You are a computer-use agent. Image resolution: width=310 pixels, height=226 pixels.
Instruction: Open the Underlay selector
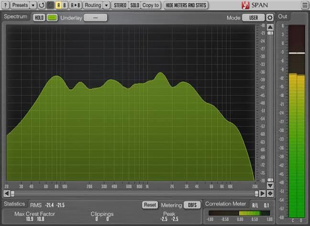click(96, 18)
